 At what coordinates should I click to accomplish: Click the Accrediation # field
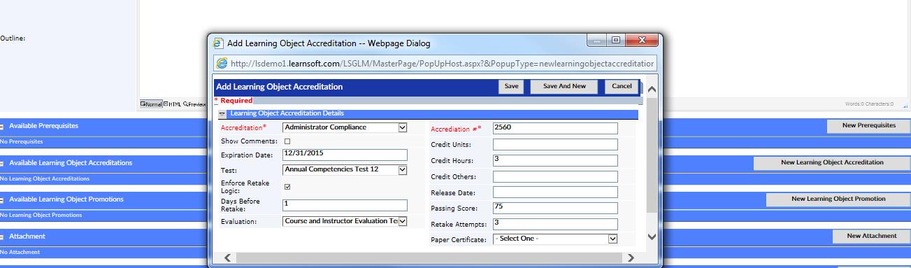point(555,128)
